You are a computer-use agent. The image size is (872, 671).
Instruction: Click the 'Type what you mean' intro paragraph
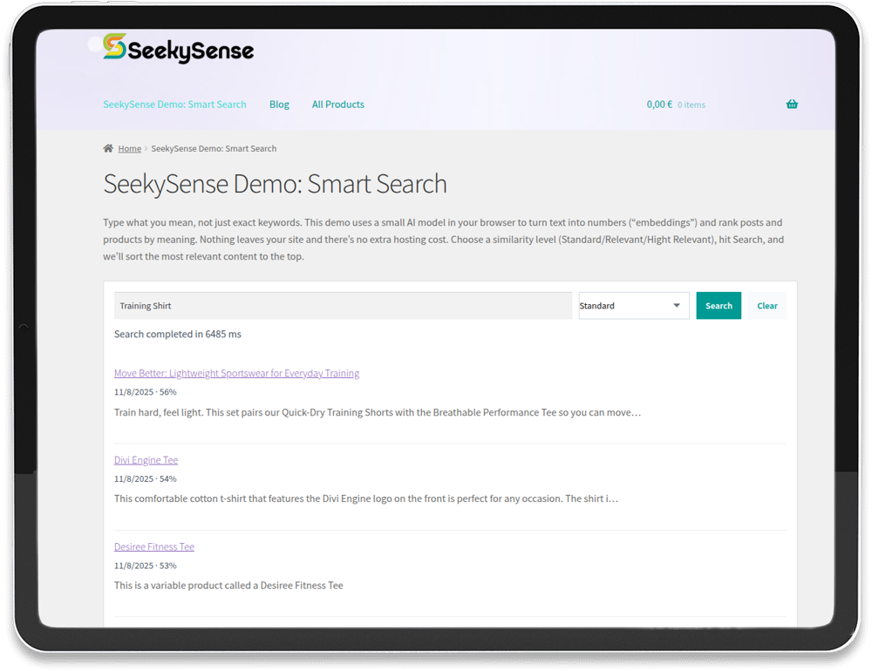pyautogui.click(x=443, y=240)
